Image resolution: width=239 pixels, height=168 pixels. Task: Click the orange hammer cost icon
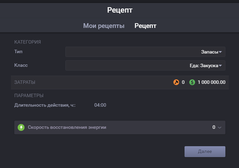(176, 82)
